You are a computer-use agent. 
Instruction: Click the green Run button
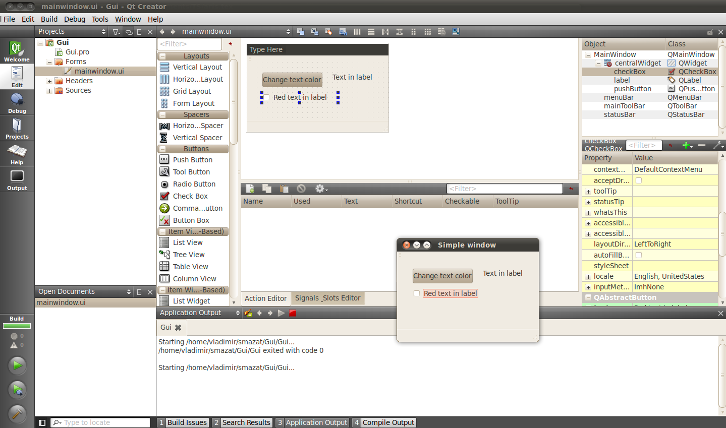17,365
